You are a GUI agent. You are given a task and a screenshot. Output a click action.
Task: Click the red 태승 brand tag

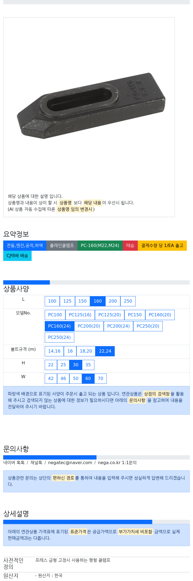130,246
